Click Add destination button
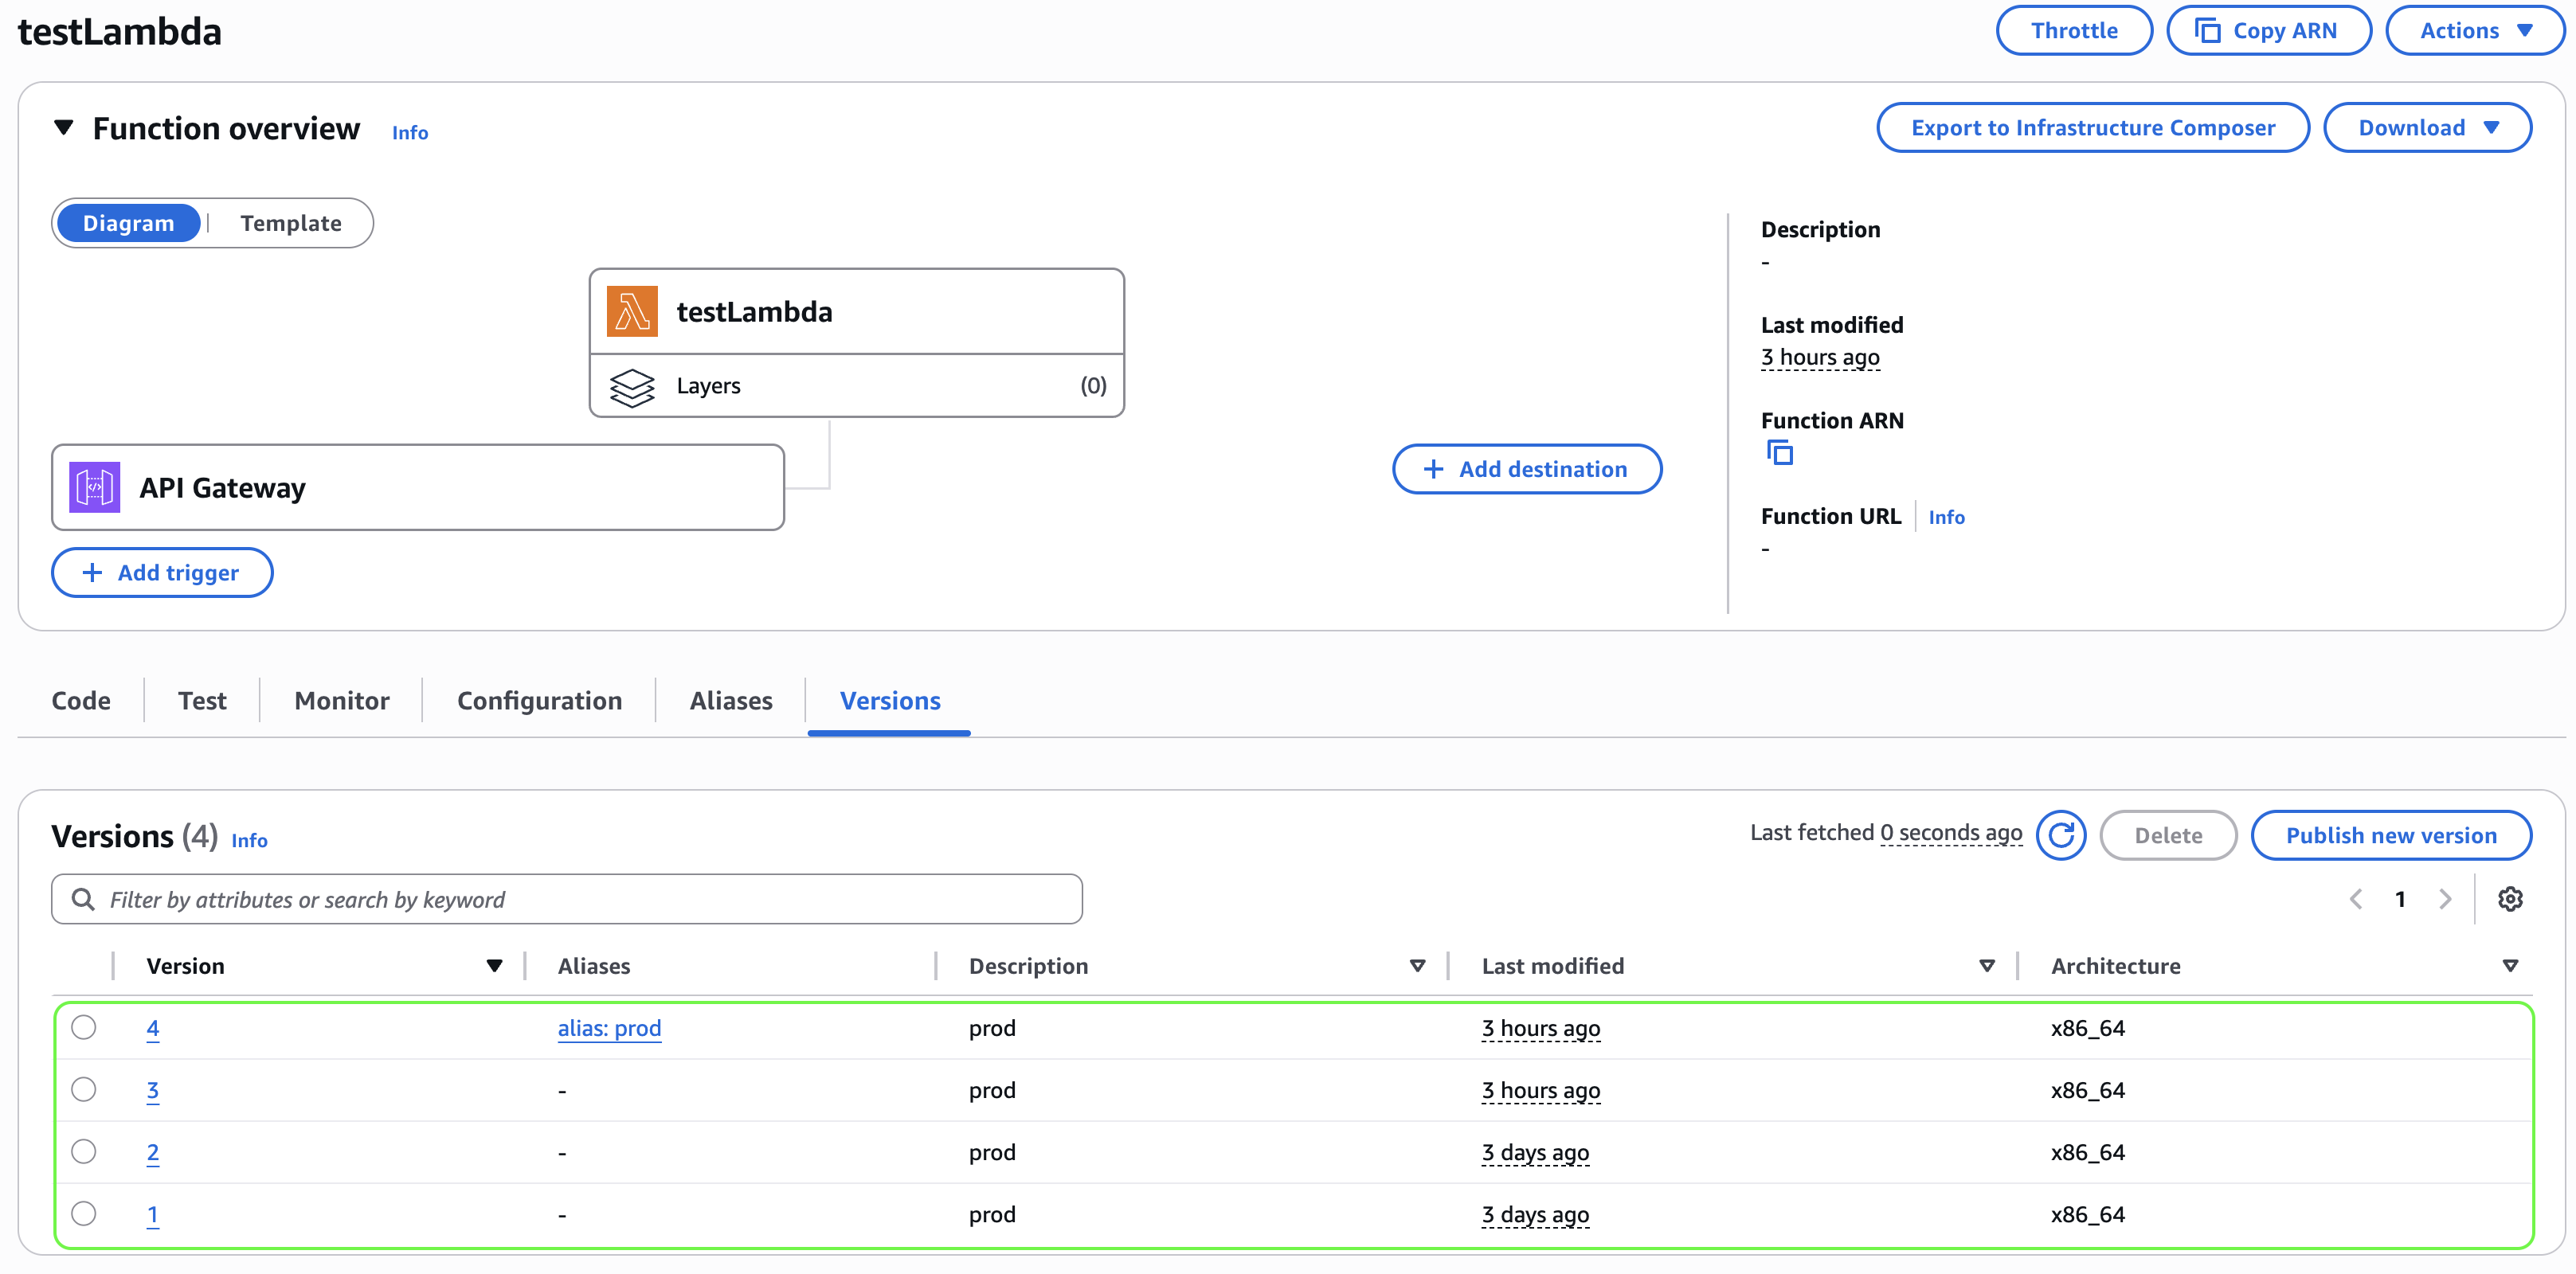Image resolution: width=2576 pixels, height=1274 pixels. point(1527,469)
